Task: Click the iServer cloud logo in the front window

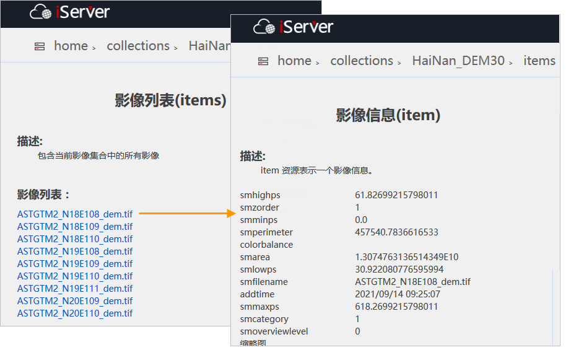Action: (x=264, y=27)
